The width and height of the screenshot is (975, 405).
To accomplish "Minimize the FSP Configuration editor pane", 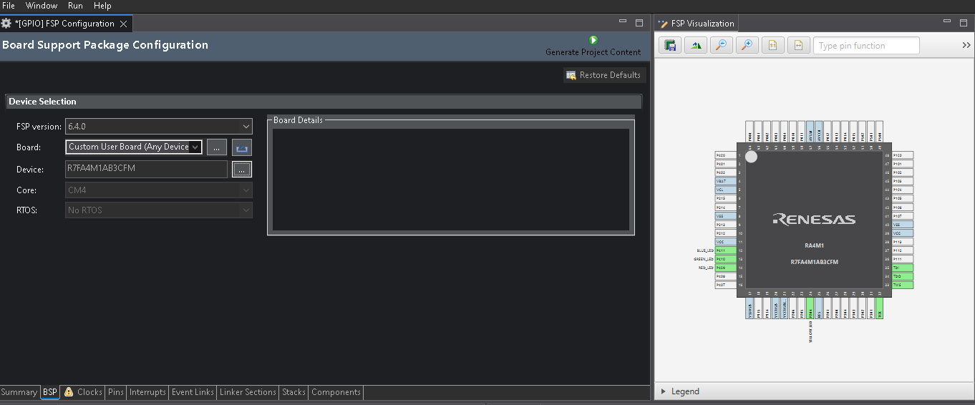I will (622, 23).
